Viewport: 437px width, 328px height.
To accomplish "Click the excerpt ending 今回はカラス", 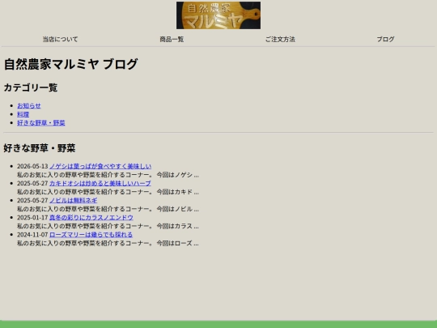I will point(108,226).
